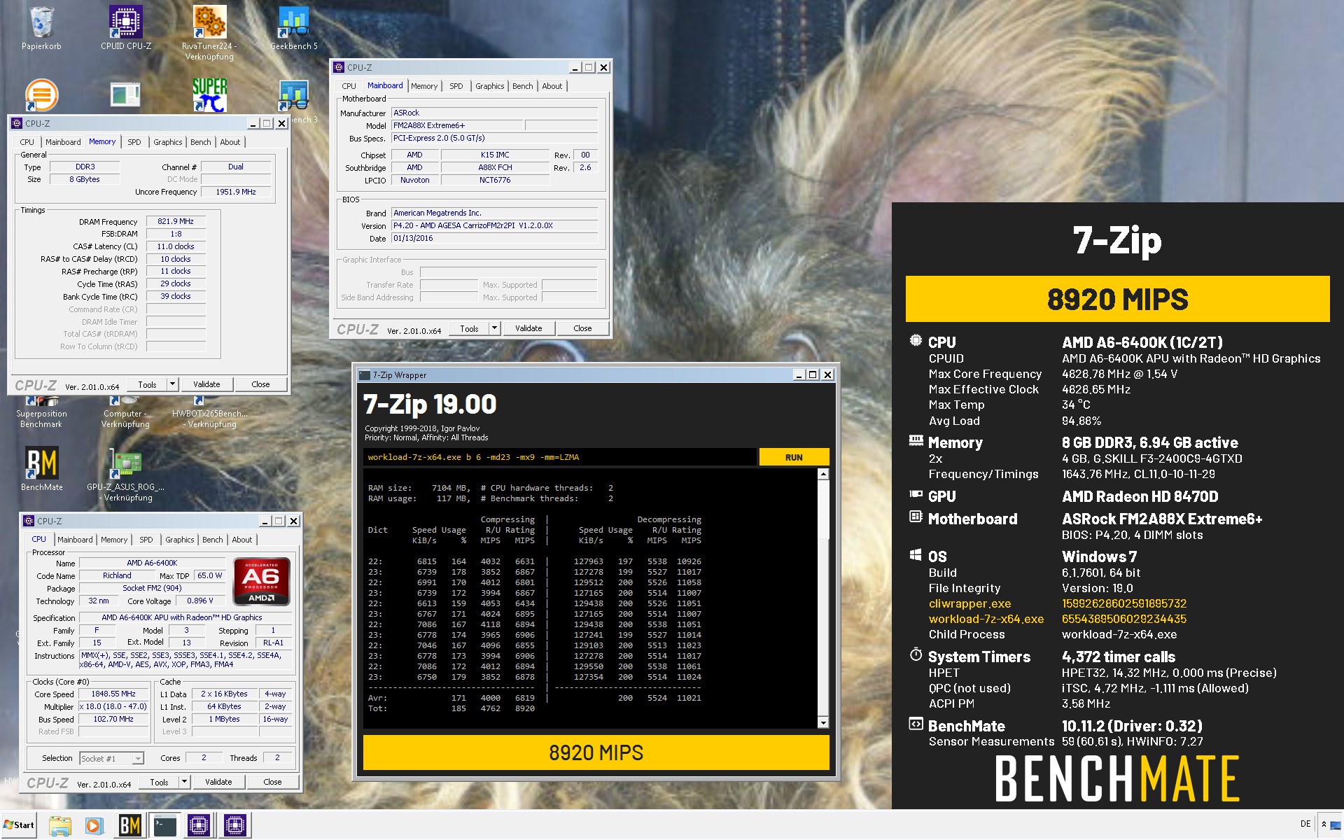Click the Core Speed 1848.55 MHz value

(113, 694)
